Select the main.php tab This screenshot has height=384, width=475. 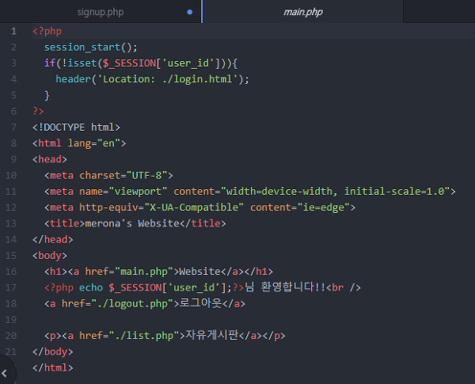coord(302,12)
